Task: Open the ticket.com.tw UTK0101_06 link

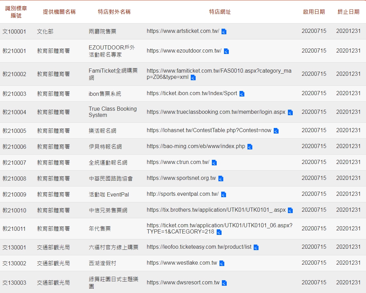Action: pos(219,229)
